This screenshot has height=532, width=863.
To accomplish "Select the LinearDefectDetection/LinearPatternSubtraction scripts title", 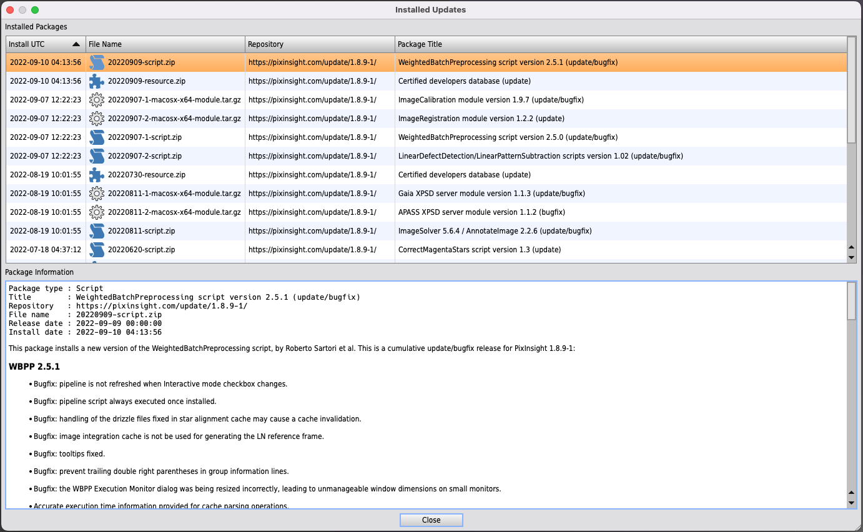I will (x=540, y=156).
